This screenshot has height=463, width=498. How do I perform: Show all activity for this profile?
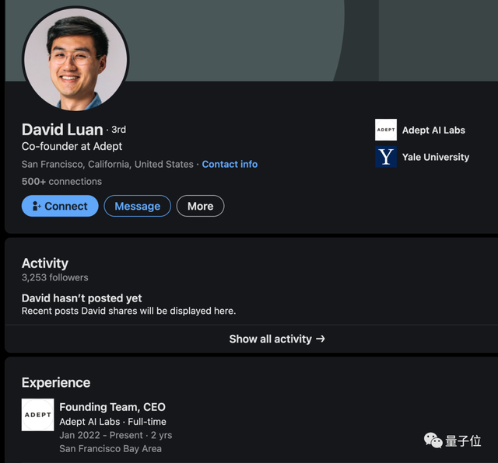pyautogui.click(x=276, y=339)
